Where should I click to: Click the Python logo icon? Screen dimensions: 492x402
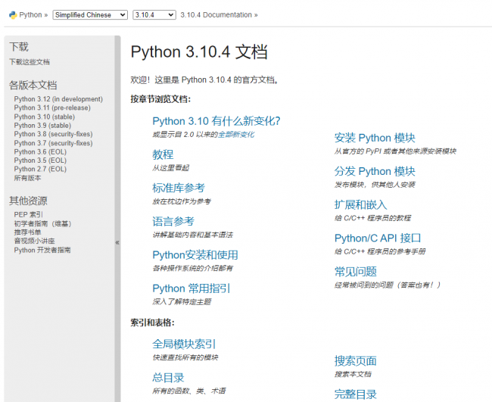13,15
